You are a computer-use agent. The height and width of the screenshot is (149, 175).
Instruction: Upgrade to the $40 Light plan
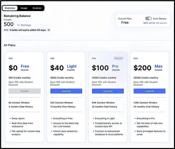point(66,91)
